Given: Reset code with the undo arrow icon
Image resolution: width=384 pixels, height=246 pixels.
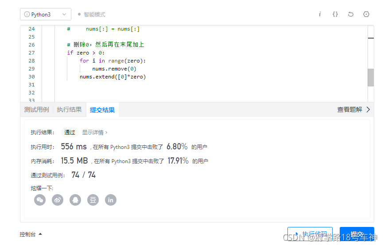Looking at the screenshot, I should click(351, 14).
